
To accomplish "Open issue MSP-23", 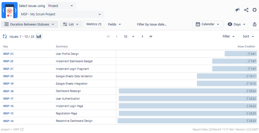I will (8, 54).
